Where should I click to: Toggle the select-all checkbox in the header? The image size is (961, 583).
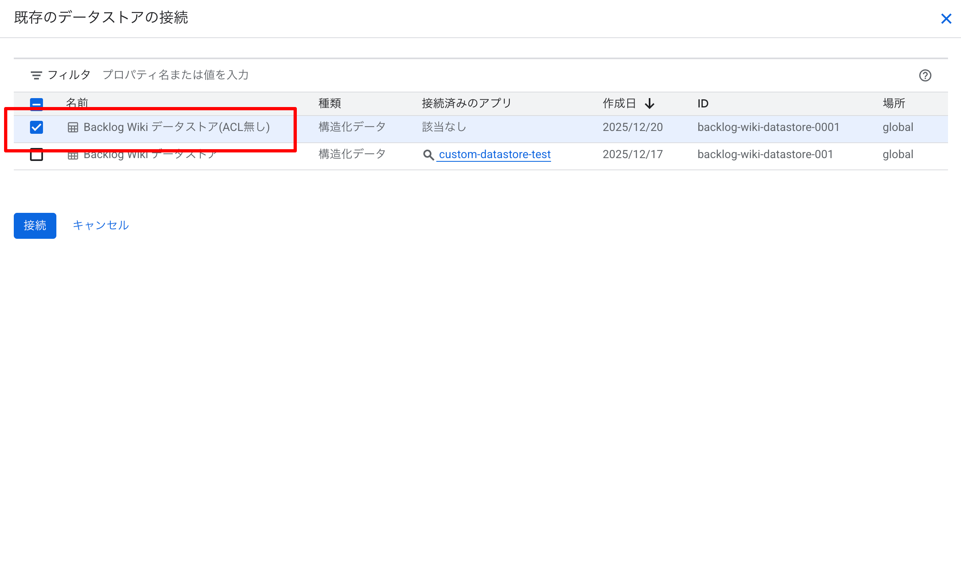36,103
